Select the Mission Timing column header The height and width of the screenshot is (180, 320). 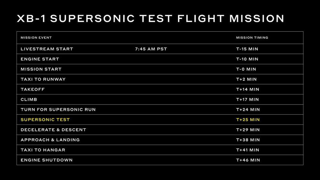[252, 38]
